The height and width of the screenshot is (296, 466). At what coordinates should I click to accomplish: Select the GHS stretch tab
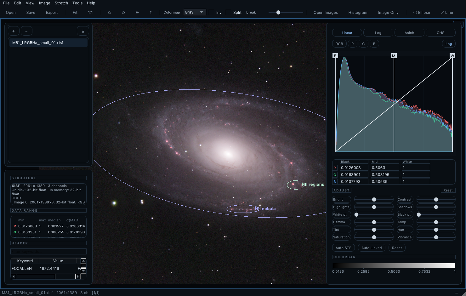click(x=440, y=33)
